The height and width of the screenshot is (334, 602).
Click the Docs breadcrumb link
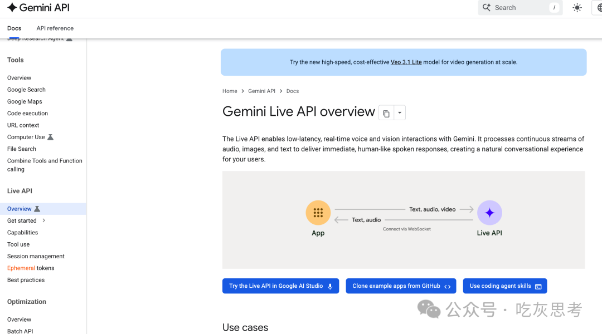point(293,91)
